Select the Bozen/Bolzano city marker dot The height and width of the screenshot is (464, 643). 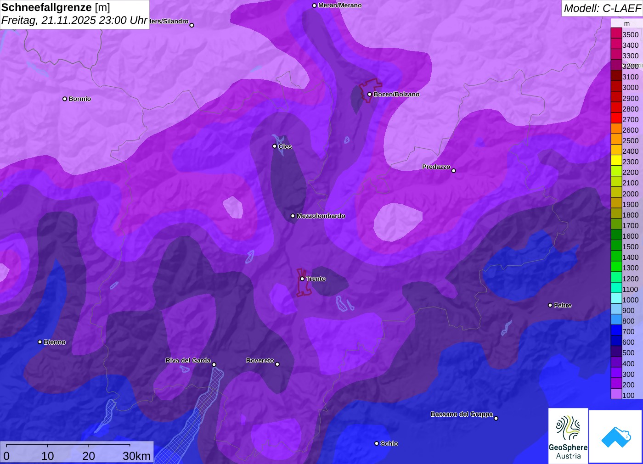pos(369,95)
